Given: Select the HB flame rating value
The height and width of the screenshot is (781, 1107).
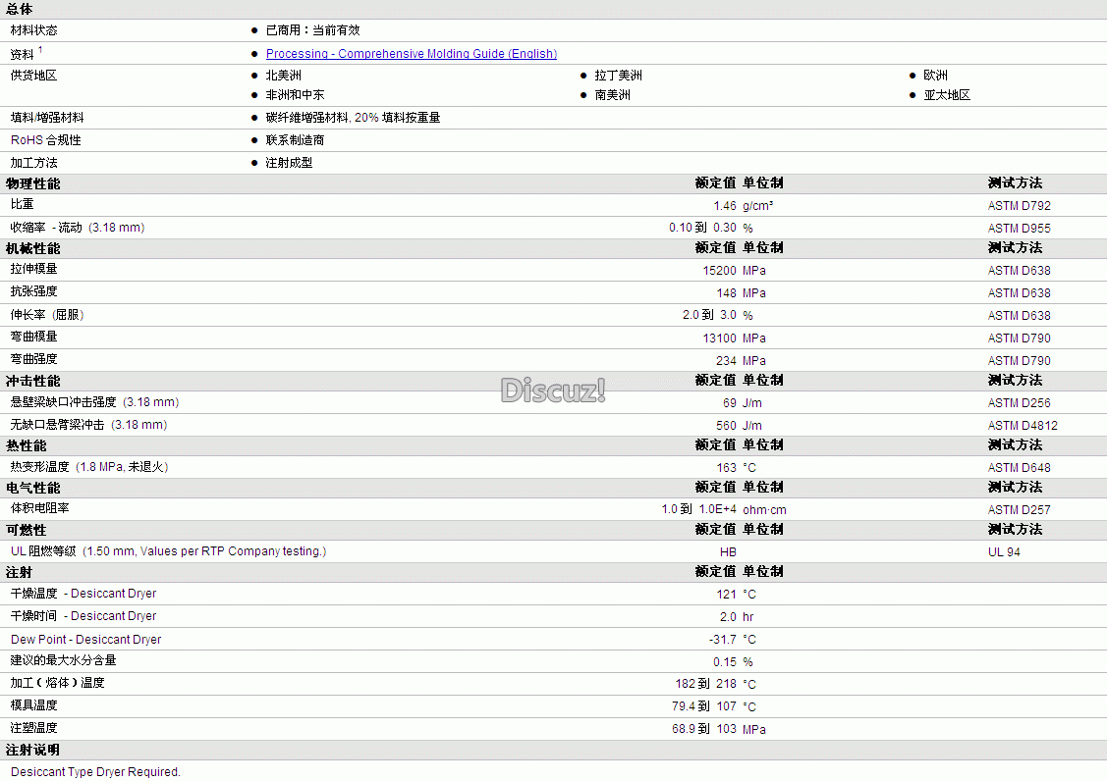Looking at the screenshot, I should point(728,552).
